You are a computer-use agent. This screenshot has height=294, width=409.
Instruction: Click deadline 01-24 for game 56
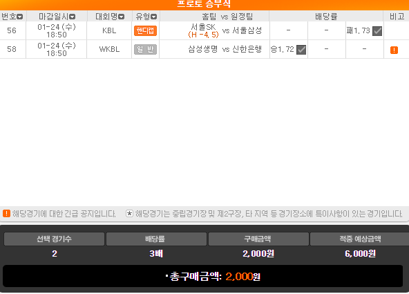(57, 30)
